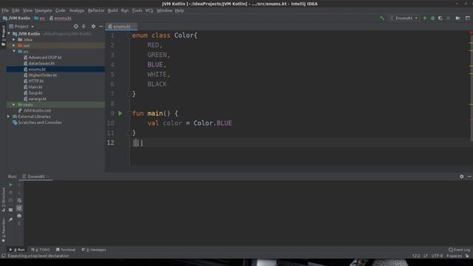Start the Debug EnumsKt bug icon
473x266 pixels.
432,18
